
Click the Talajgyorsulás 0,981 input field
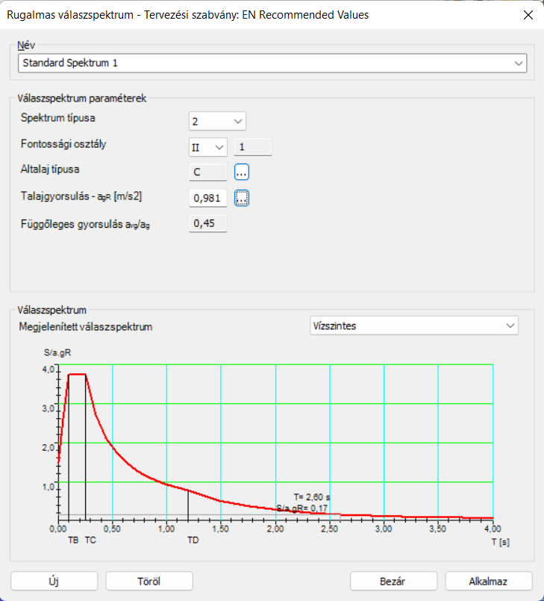click(x=208, y=198)
